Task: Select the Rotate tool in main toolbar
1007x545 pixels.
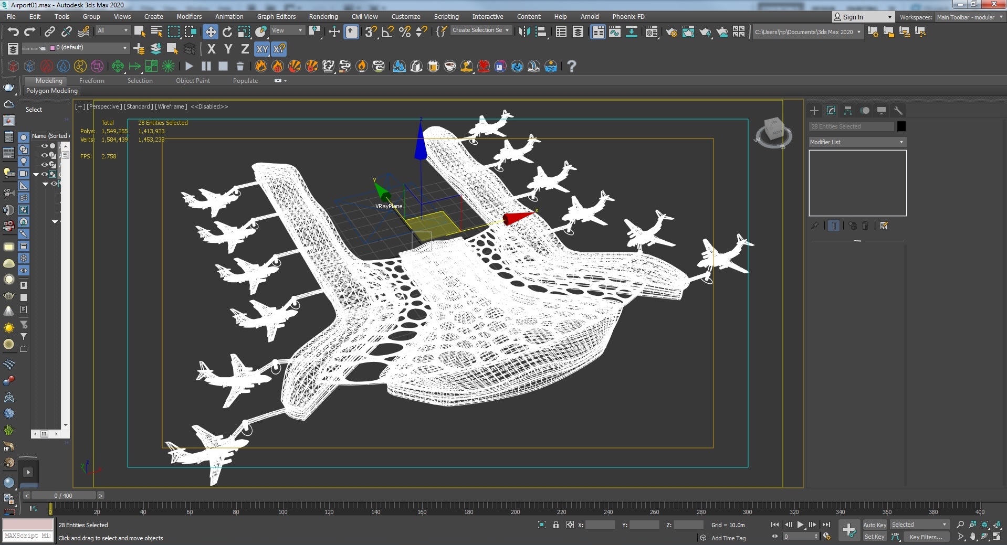Action: (227, 32)
